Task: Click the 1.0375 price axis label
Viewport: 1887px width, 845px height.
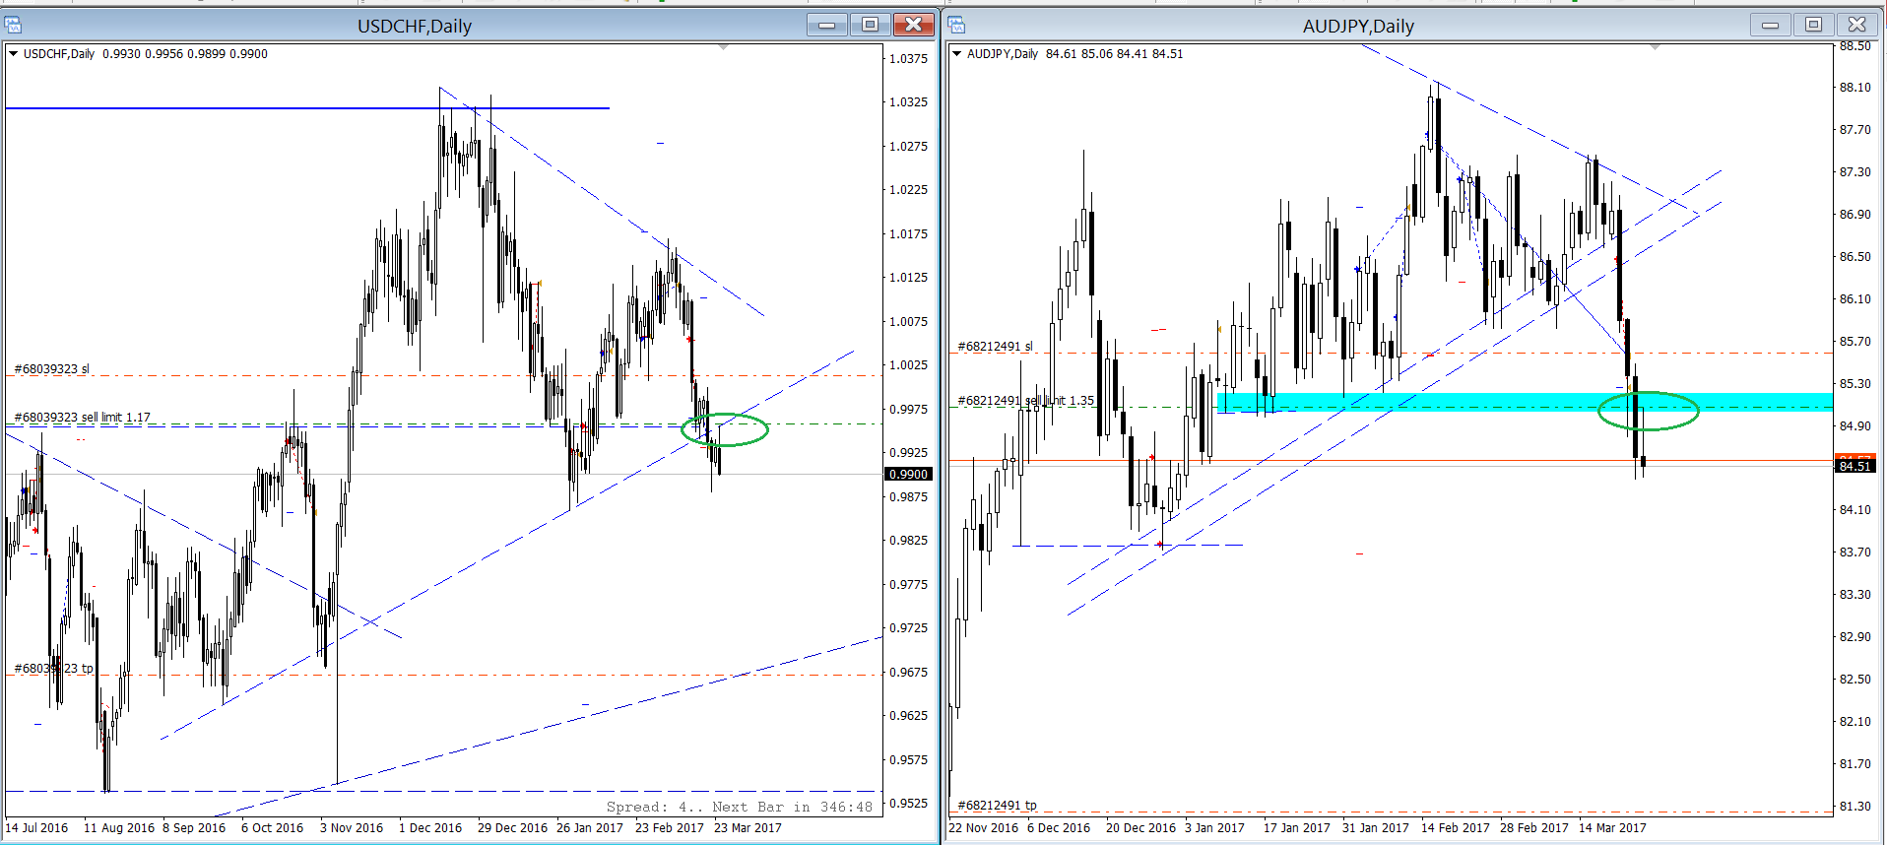Action: coord(908,59)
